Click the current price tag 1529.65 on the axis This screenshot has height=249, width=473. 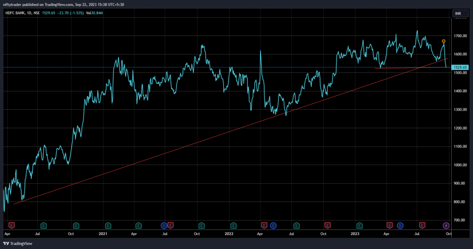pos(460,67)
